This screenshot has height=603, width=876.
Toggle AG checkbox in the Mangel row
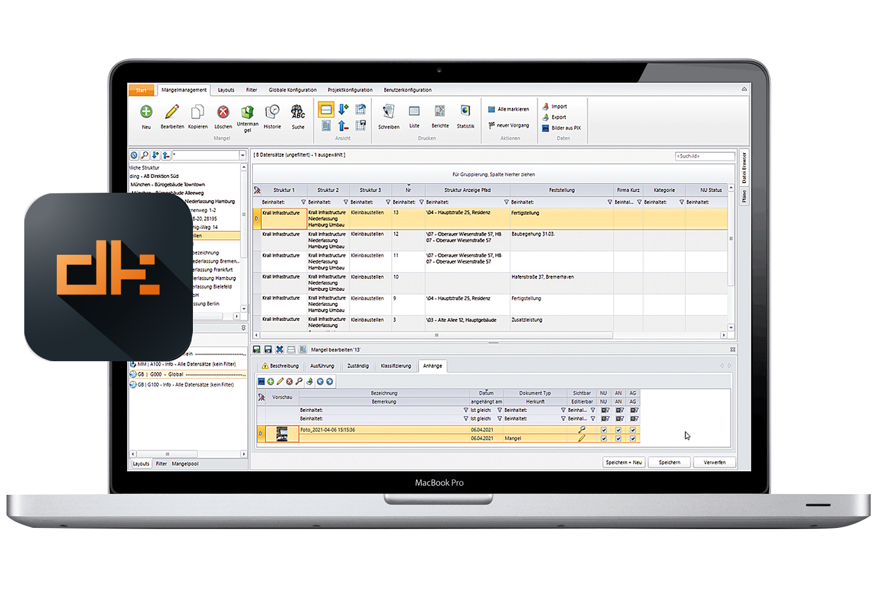pyautogui.click(x=633, y=439)
